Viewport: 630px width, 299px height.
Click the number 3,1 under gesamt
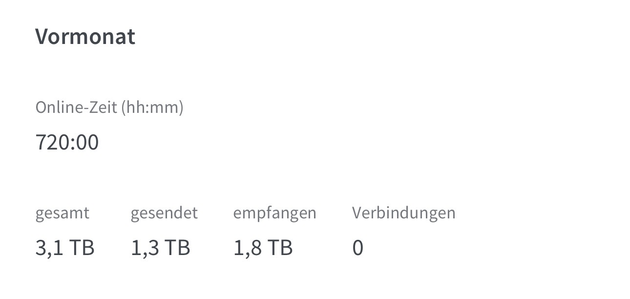pos(49,248)
